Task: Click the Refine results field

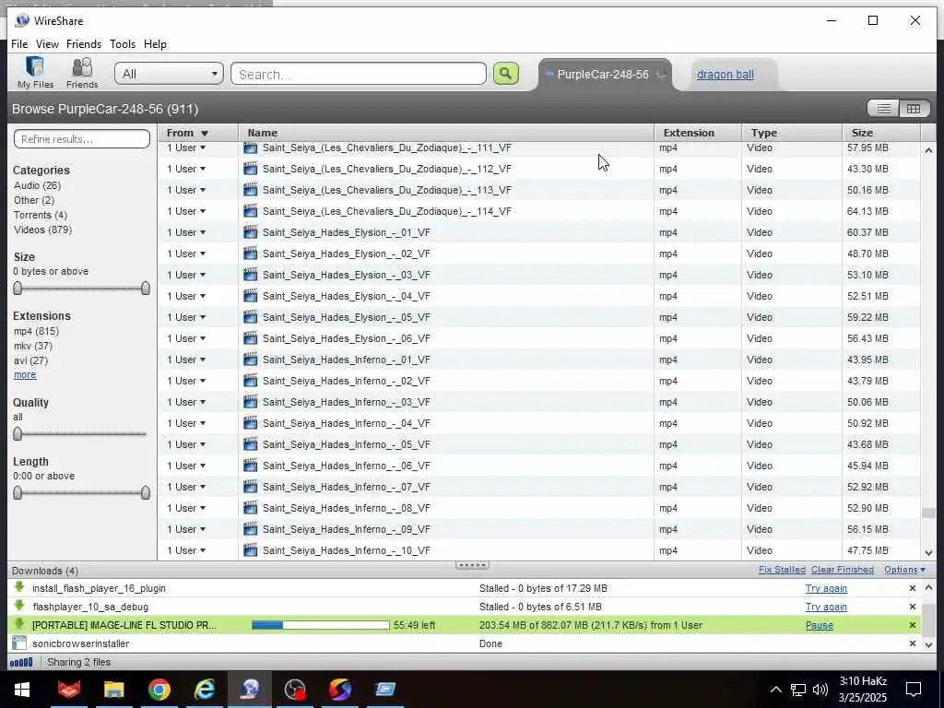Action: tap(82, 139)
